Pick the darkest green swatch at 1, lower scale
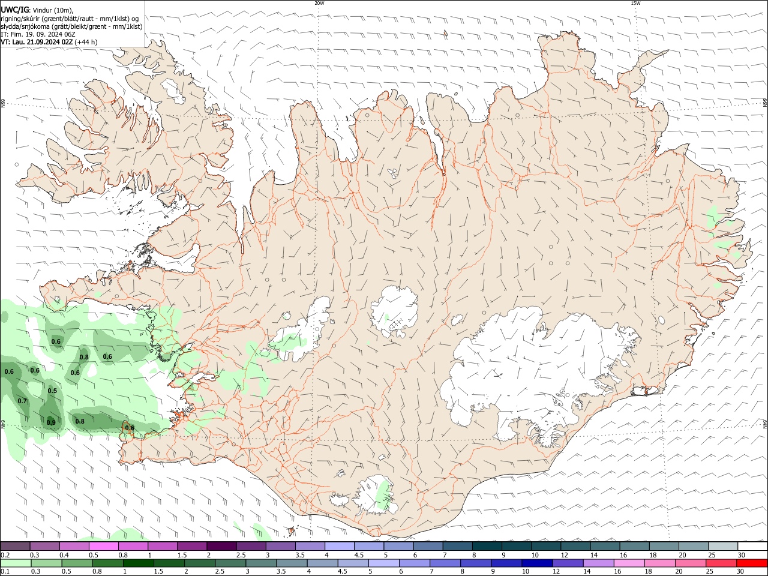Image resolution: width=768 pixels, height=576 pixels. (x=138, y=563)
